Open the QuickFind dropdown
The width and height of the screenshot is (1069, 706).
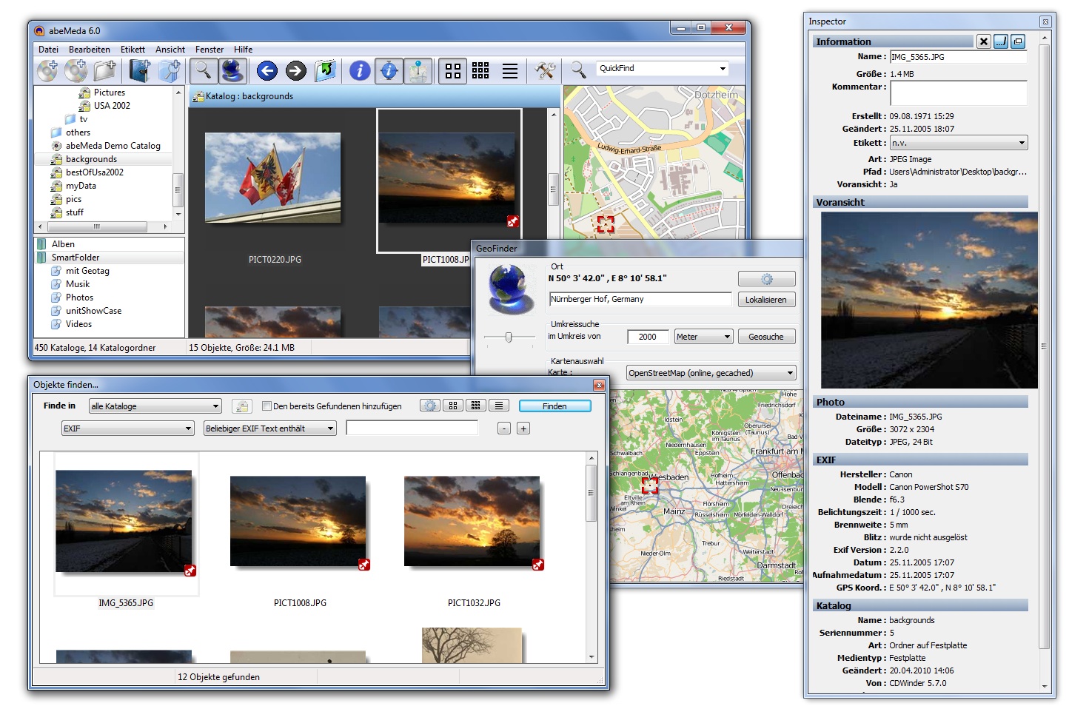pyautogui.click(x=723, y=69)
